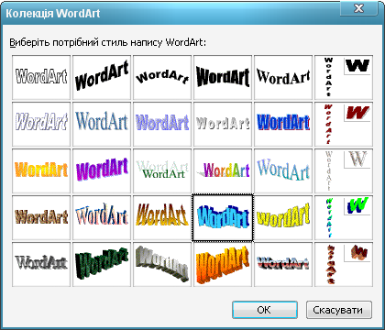Select the green serif reflected WordArt style

coord(162,170)
